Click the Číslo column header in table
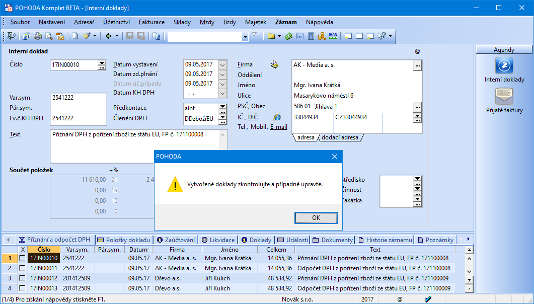This screenshot has height=304, width=534. click(44, 250)
